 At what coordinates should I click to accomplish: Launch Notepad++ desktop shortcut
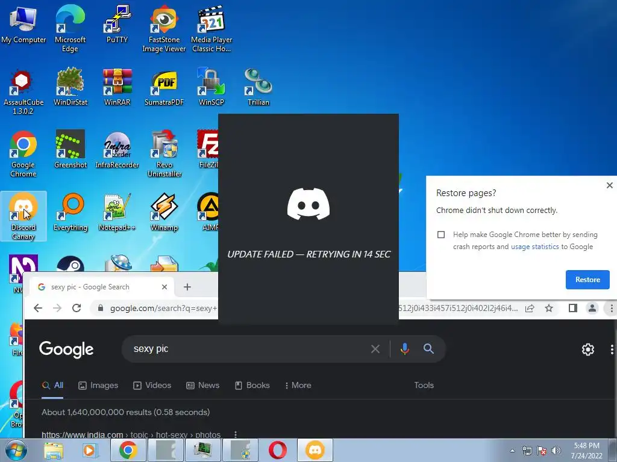point(117,212)
